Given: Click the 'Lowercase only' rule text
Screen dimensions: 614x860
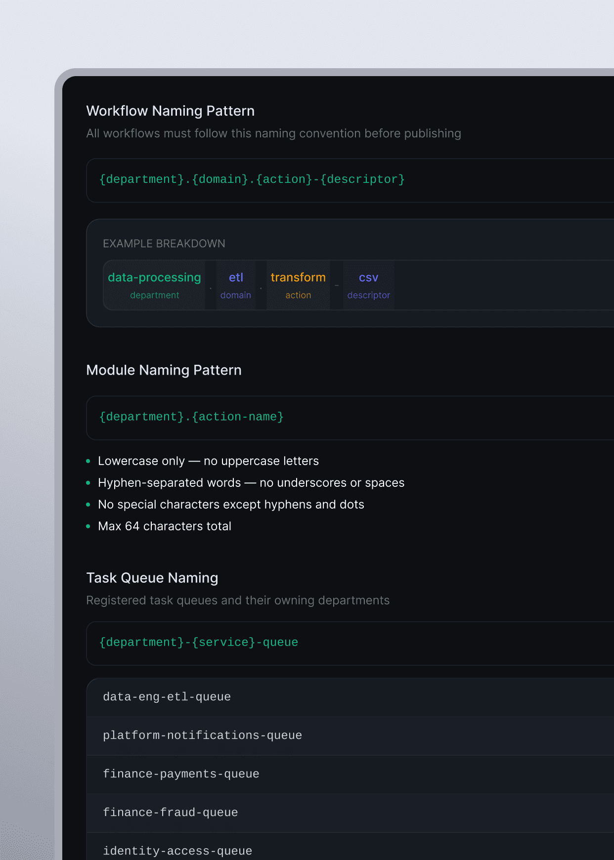Looking at the screenshot, I should click(x=208, y=461).
